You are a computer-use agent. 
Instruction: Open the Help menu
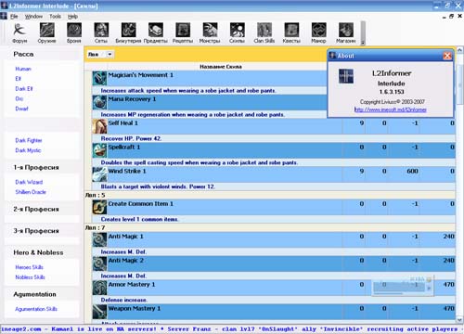[72, 17]
